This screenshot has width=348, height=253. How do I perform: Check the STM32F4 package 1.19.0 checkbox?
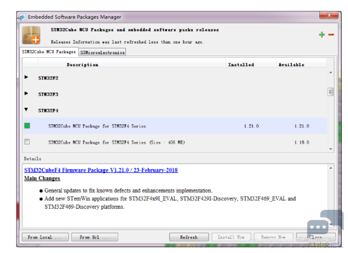(27, 142)
